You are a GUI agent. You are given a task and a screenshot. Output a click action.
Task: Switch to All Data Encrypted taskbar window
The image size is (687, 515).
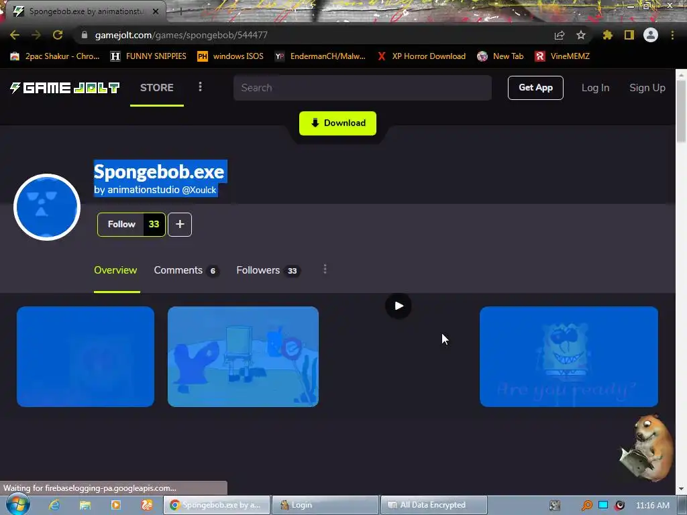[434, 505]
